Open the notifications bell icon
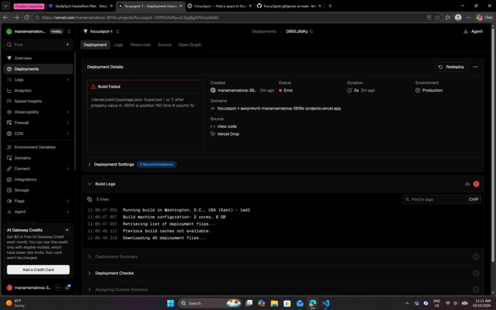 click(67, 287)
